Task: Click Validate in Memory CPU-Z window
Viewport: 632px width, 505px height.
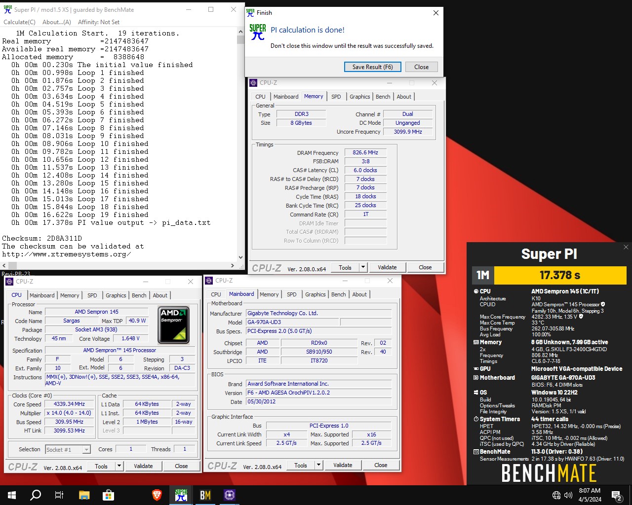Action: pyautogui.click(x=388, y=267)
